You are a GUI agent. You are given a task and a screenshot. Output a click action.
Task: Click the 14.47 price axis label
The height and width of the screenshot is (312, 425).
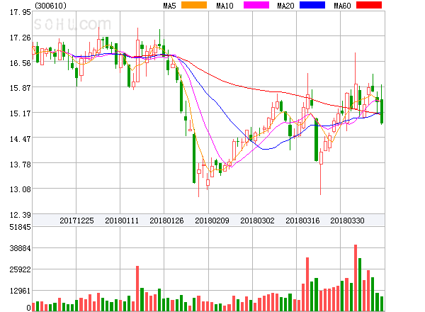(21, 139)
